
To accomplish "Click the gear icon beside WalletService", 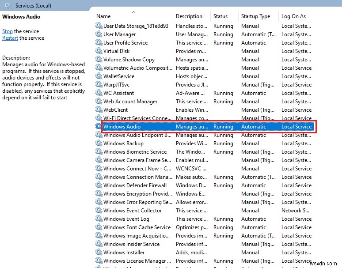I will tap(99, 76).
